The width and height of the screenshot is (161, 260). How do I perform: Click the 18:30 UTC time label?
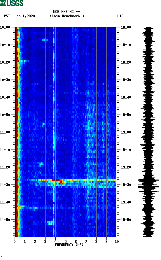coord(126,80)
